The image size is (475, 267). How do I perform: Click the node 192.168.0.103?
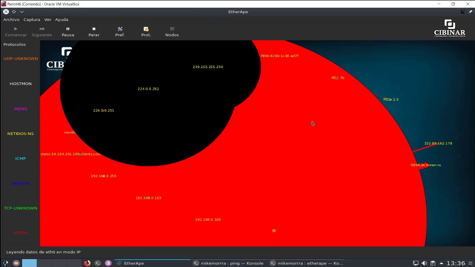tap(148, 198)
